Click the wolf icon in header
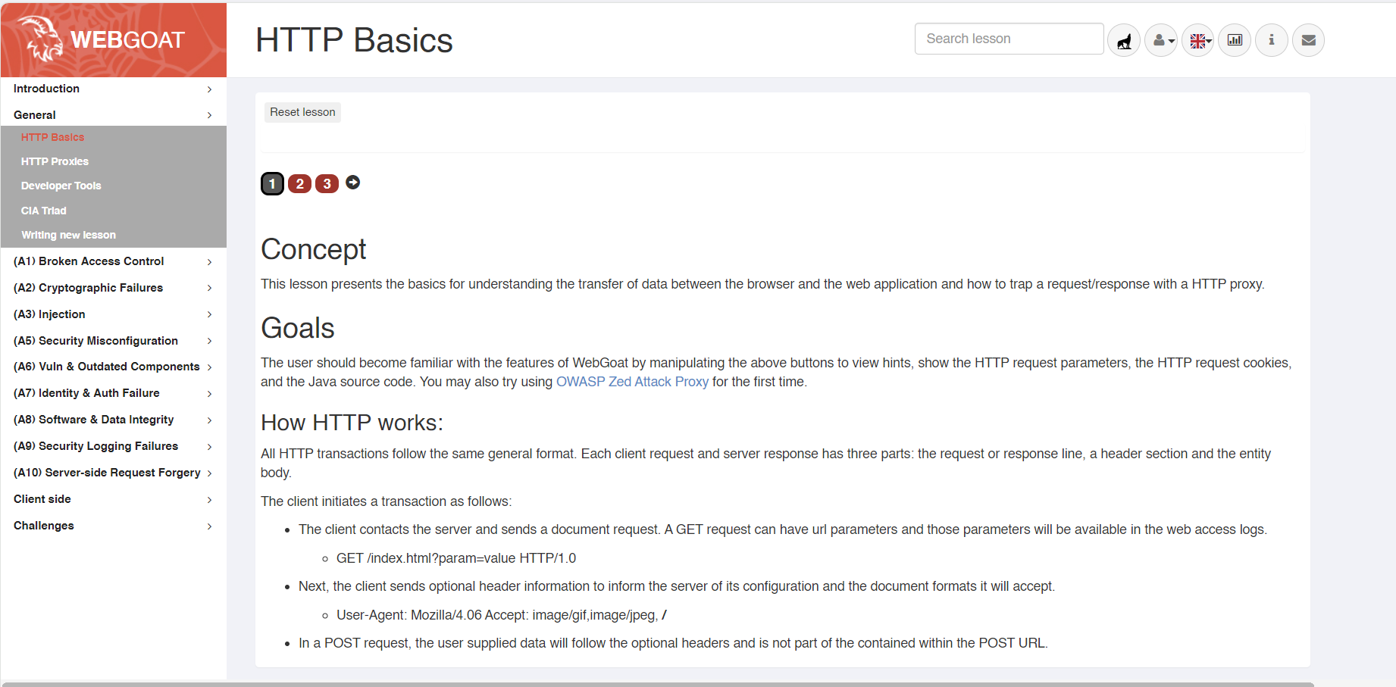 (x=1124, y=40)
